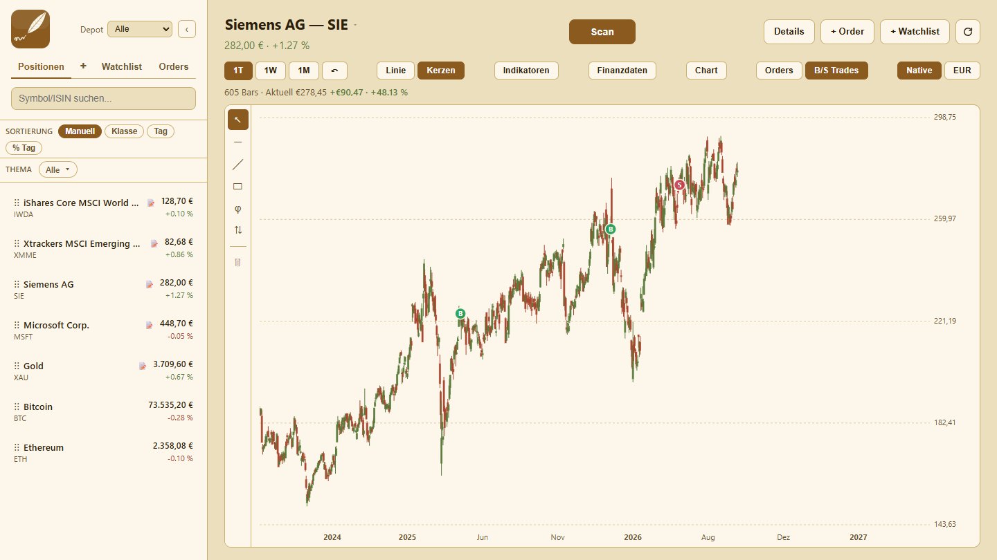Toggle the B/S Trades overlay

836,71
